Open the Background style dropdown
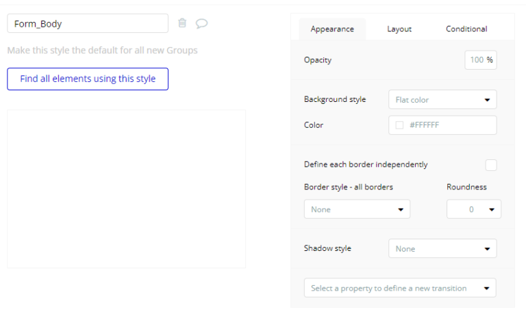This screenshot has height=318, width=526. tap(442, 100)
